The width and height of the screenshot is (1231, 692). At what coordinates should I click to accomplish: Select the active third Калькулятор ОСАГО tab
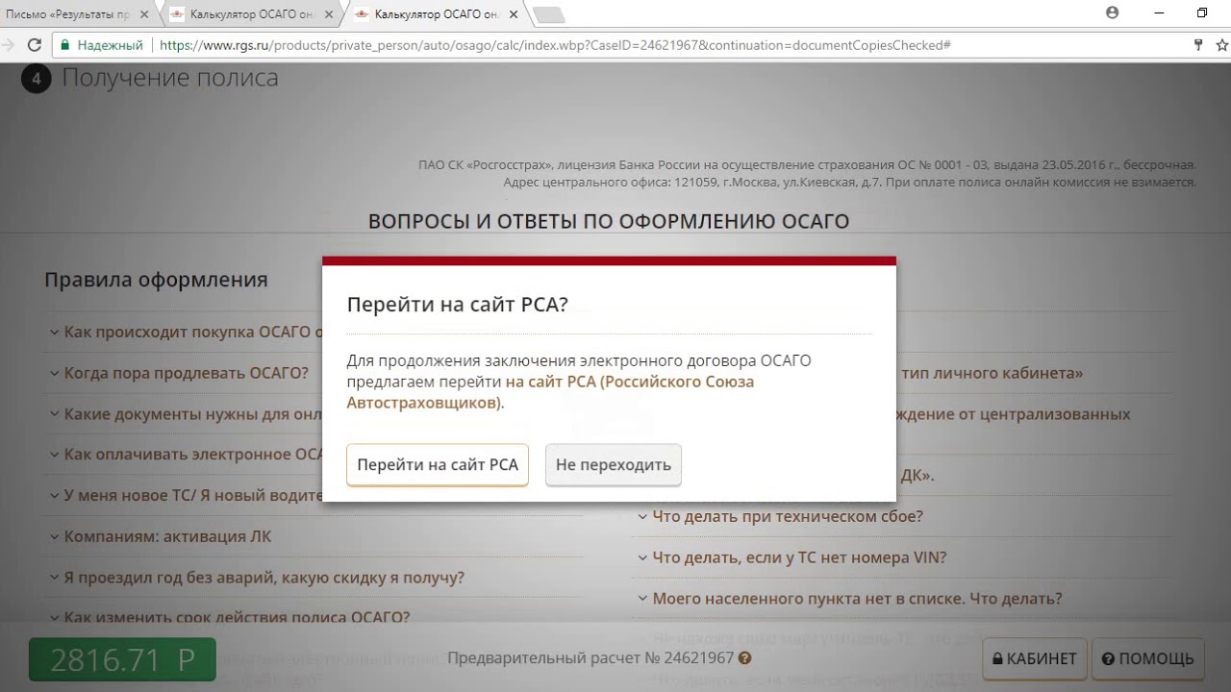coord(435,13)
